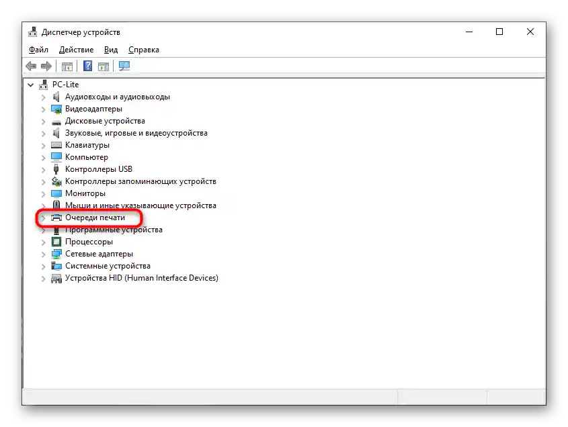568x427 pixels.
Task: Expand the Дисковые устройства branch
Action: click(x=44, y=122)
